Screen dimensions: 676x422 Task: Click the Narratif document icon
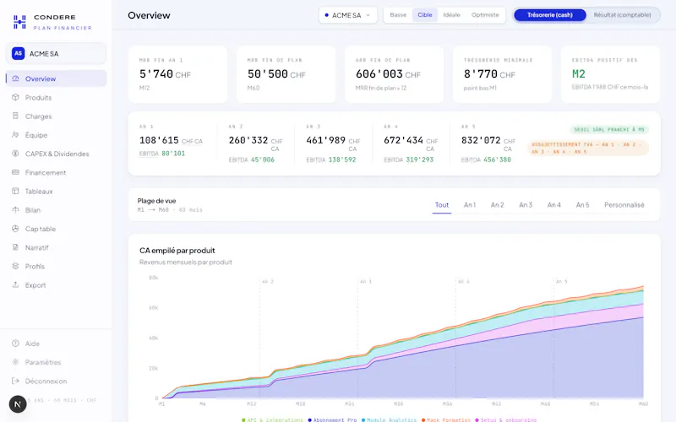(15, 247)
